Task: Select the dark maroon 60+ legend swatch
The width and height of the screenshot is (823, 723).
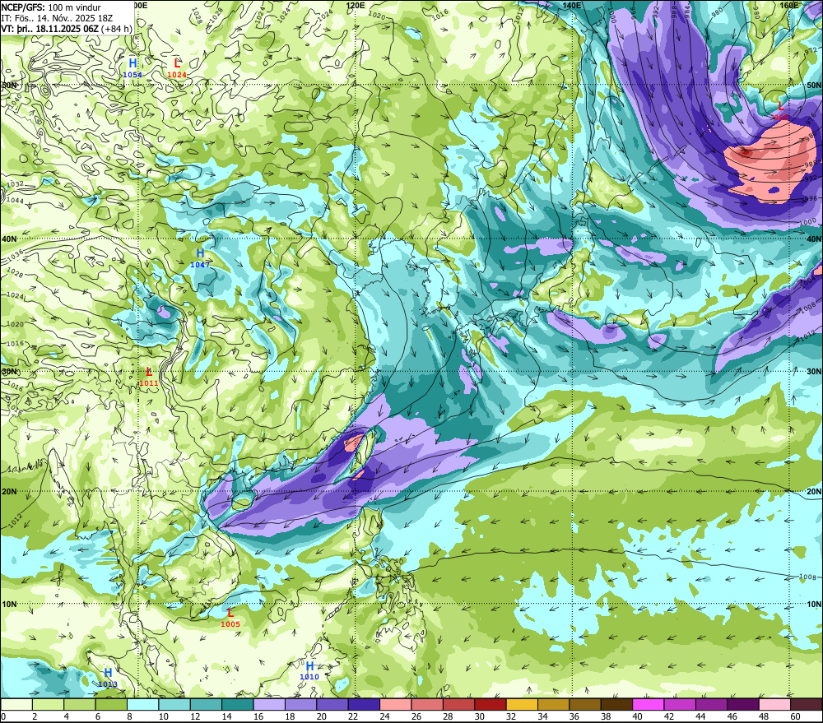Action: tap(807, 704)
